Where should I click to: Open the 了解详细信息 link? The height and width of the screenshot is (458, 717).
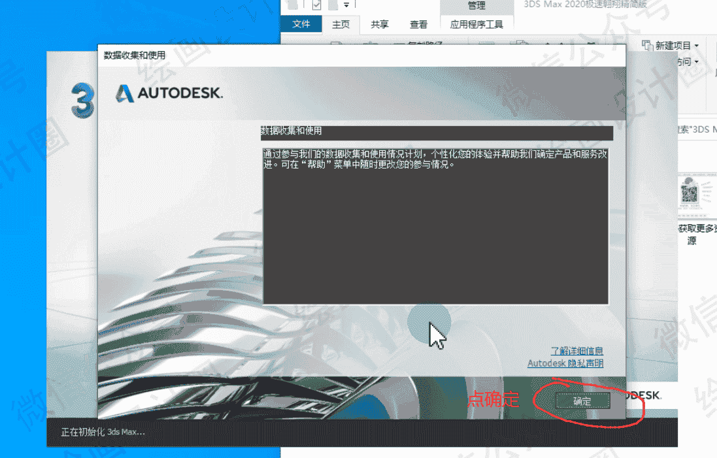(576, 351)
